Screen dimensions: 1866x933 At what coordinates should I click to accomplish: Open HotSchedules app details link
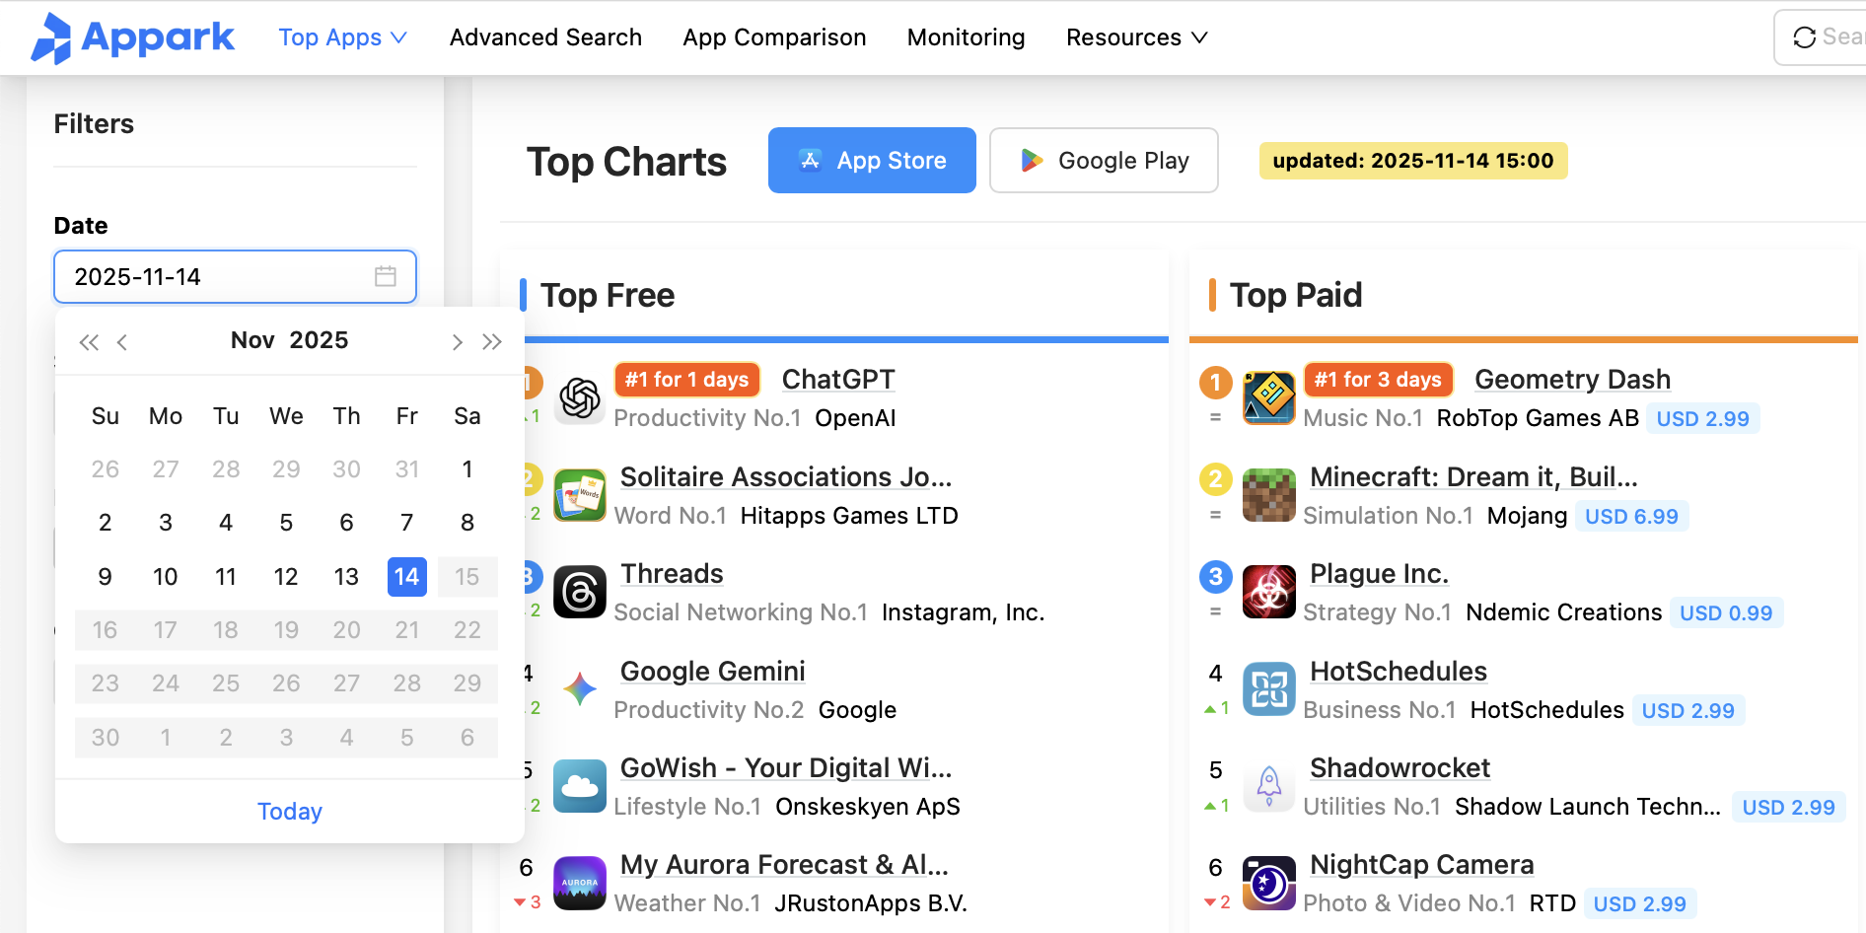point(1398,672)
